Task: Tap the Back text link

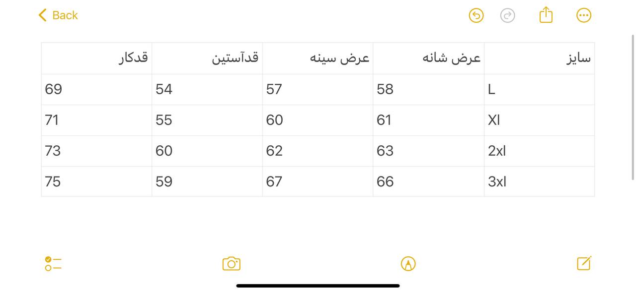Action: click(65, 15)
